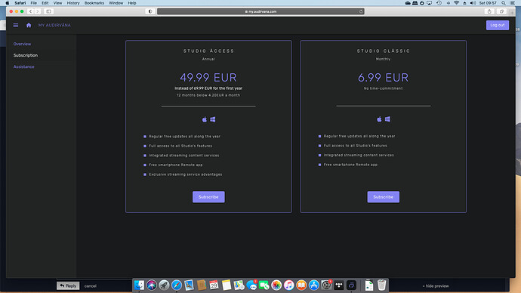Click the home icon in the header

[29, 25]
